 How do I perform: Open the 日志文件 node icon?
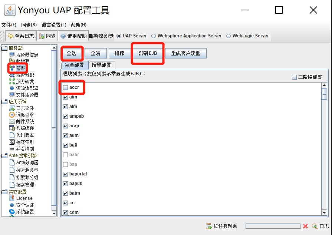[x=12, y=108]
